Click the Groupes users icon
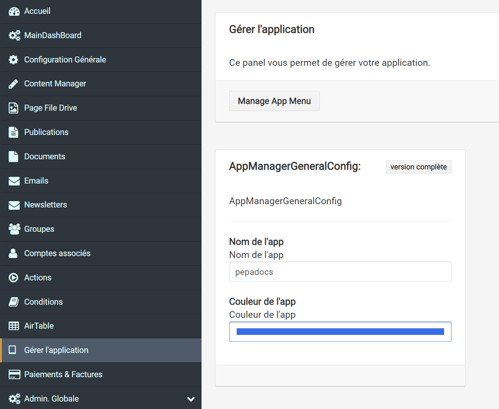The height and width of the screenshot is (409, 499). (x=14, y=229)
